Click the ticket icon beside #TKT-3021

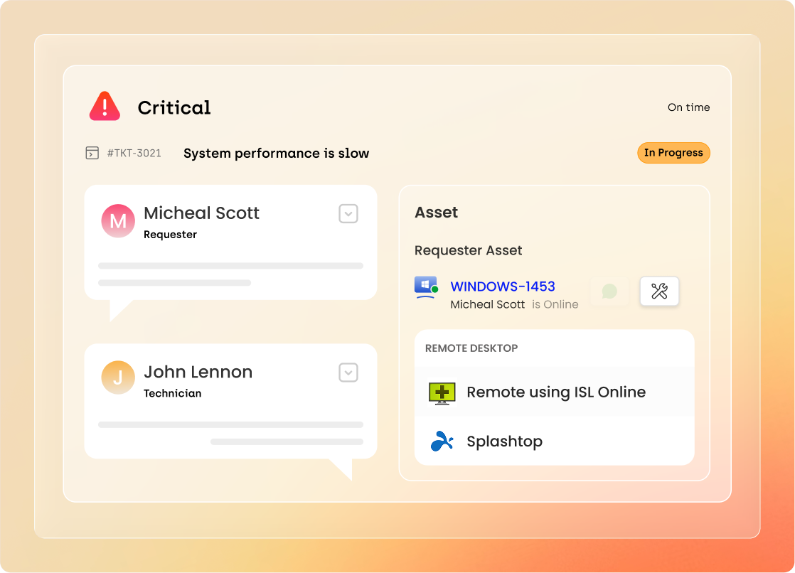click(x=92, y=153)
